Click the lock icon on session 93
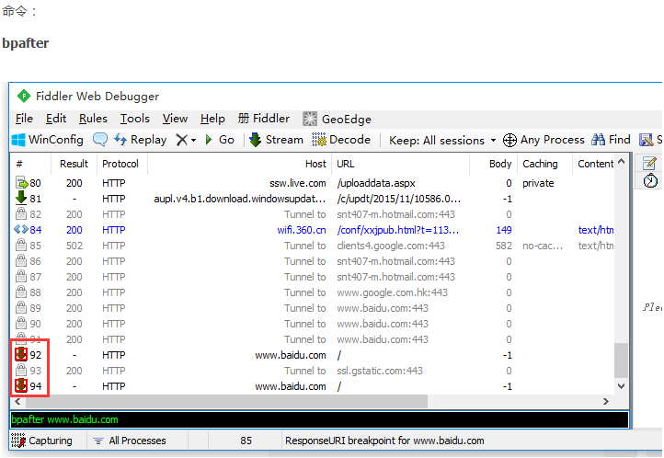Screen dimensions: 664x458 click(x=21, y=371)
